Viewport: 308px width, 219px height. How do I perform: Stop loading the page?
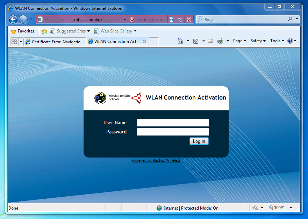point(189,19)
